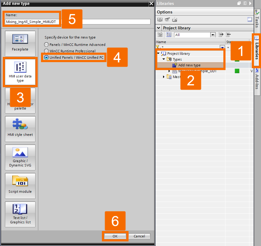Expand the Master copies folder
261x246 pixels.
164,77
